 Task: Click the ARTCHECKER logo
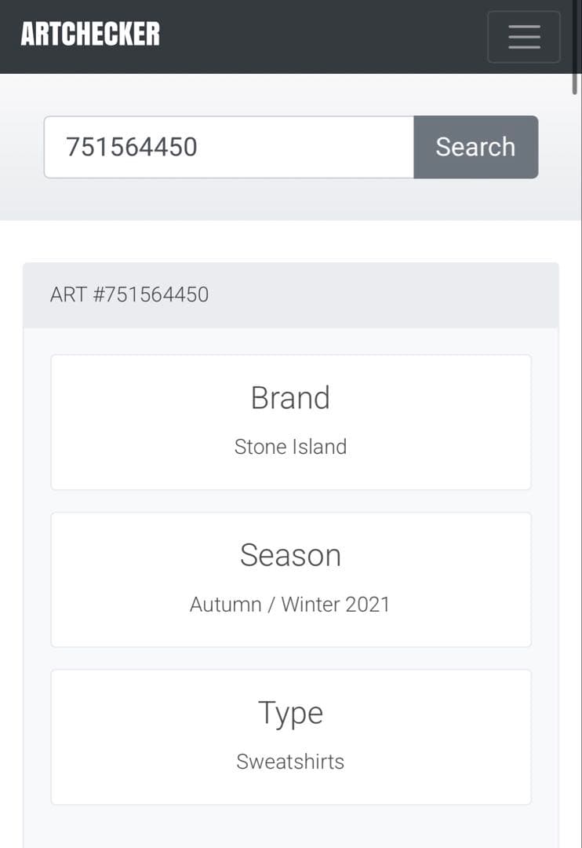pyautogui.click(x=90, y=35)
